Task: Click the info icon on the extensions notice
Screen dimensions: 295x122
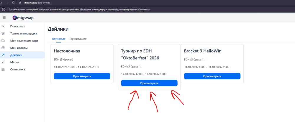Action: coord(4,9)
